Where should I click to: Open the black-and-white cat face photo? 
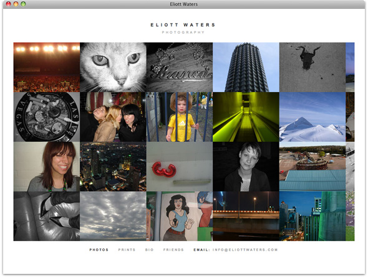113,67
